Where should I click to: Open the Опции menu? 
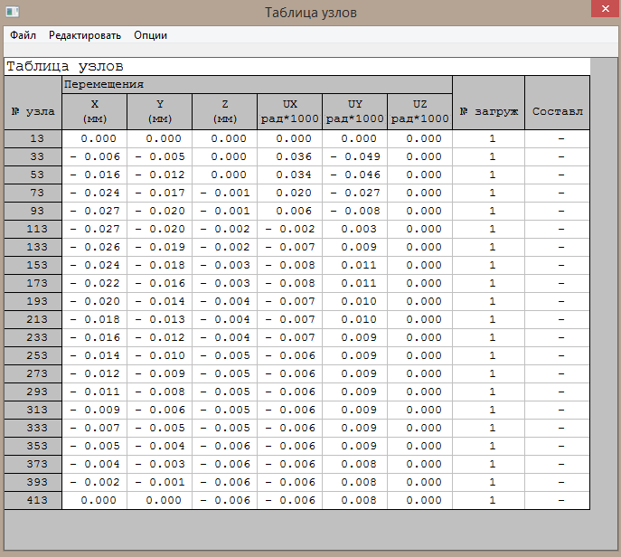[x=150, y=35]
